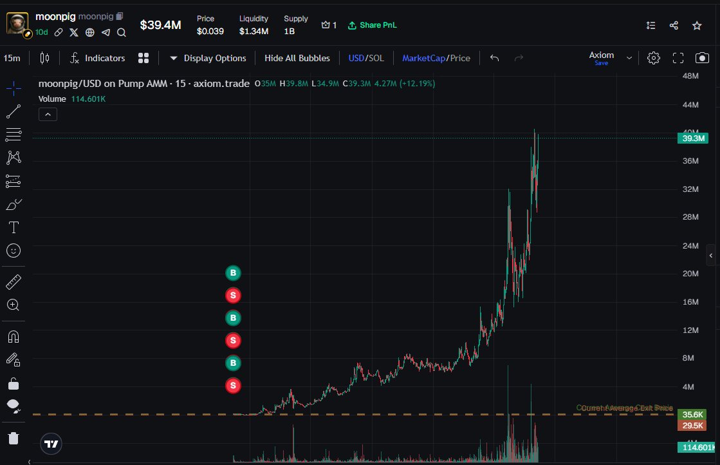Screen dimensions: 720x465
Task: Open chart settings gear
Action: pos(654,58)
